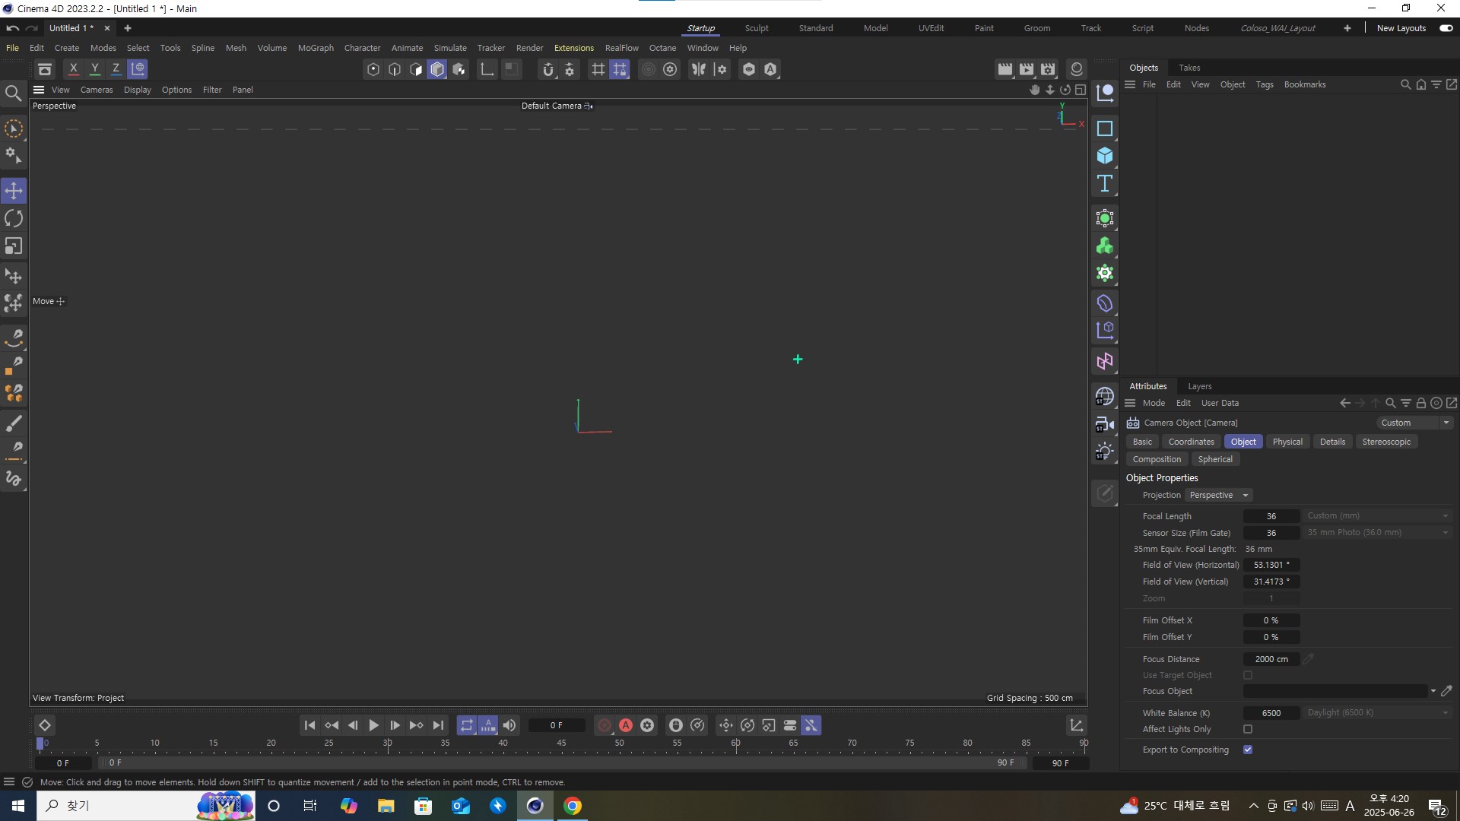
Task: Open Focal Length preset dropdown
Action: 1378,516
